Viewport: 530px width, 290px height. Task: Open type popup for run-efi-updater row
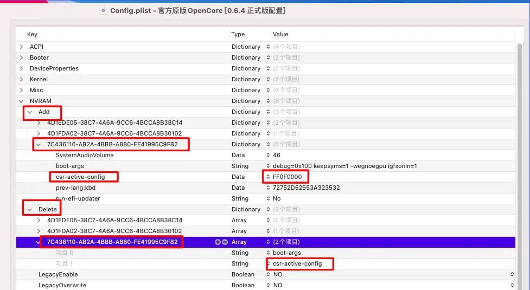point(268,198)
